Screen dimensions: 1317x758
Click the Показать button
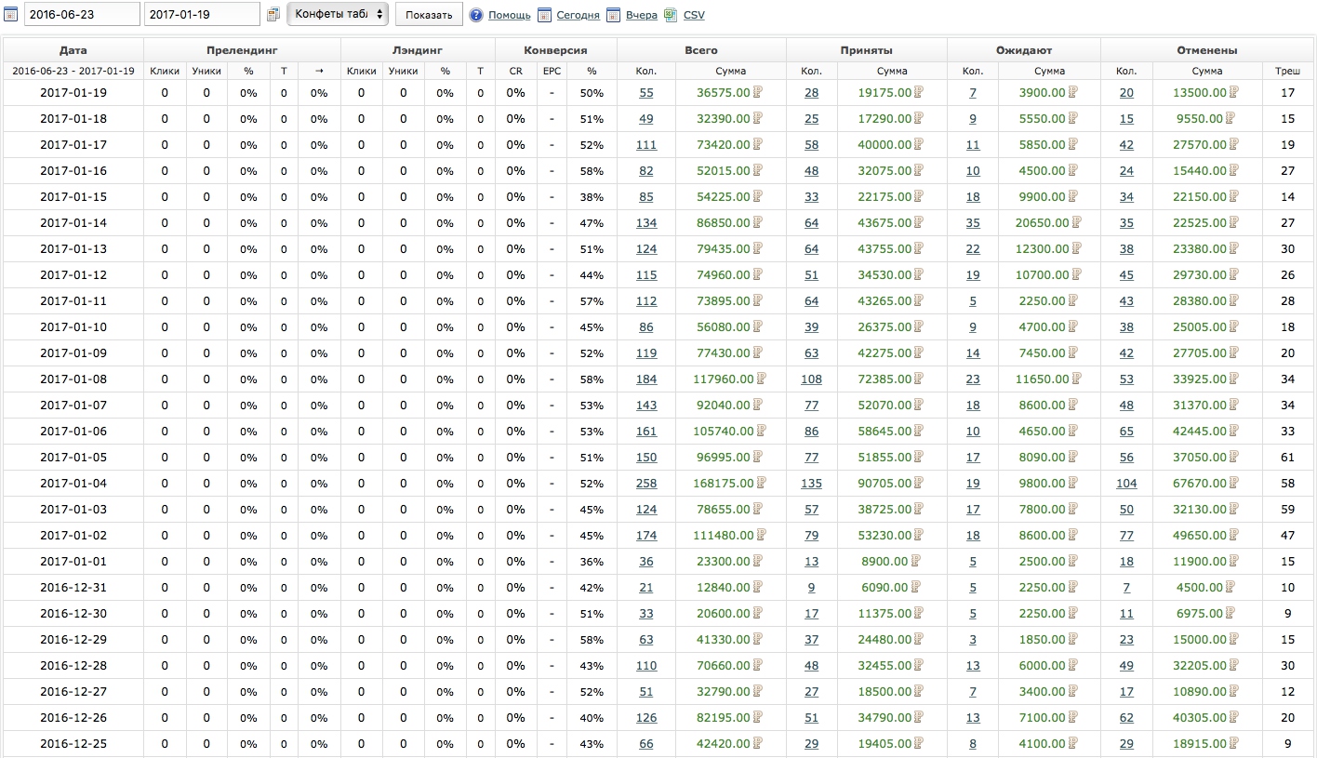[x=429, y=14]
